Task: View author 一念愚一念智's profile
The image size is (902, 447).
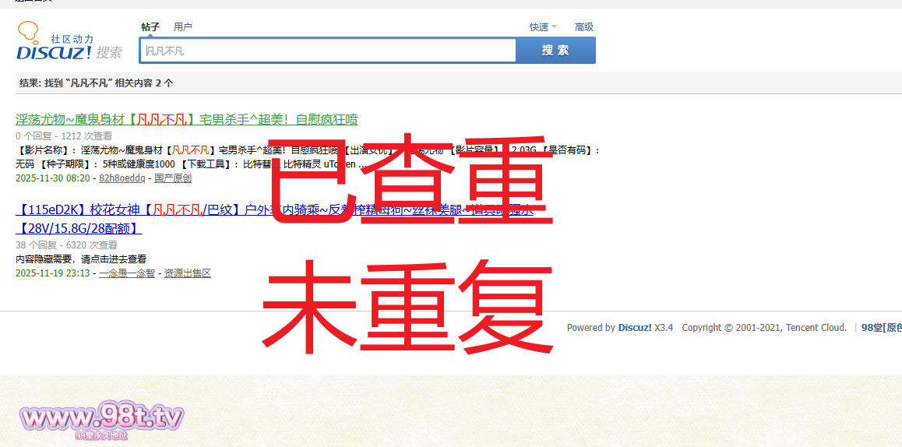Action: (127, 273)
